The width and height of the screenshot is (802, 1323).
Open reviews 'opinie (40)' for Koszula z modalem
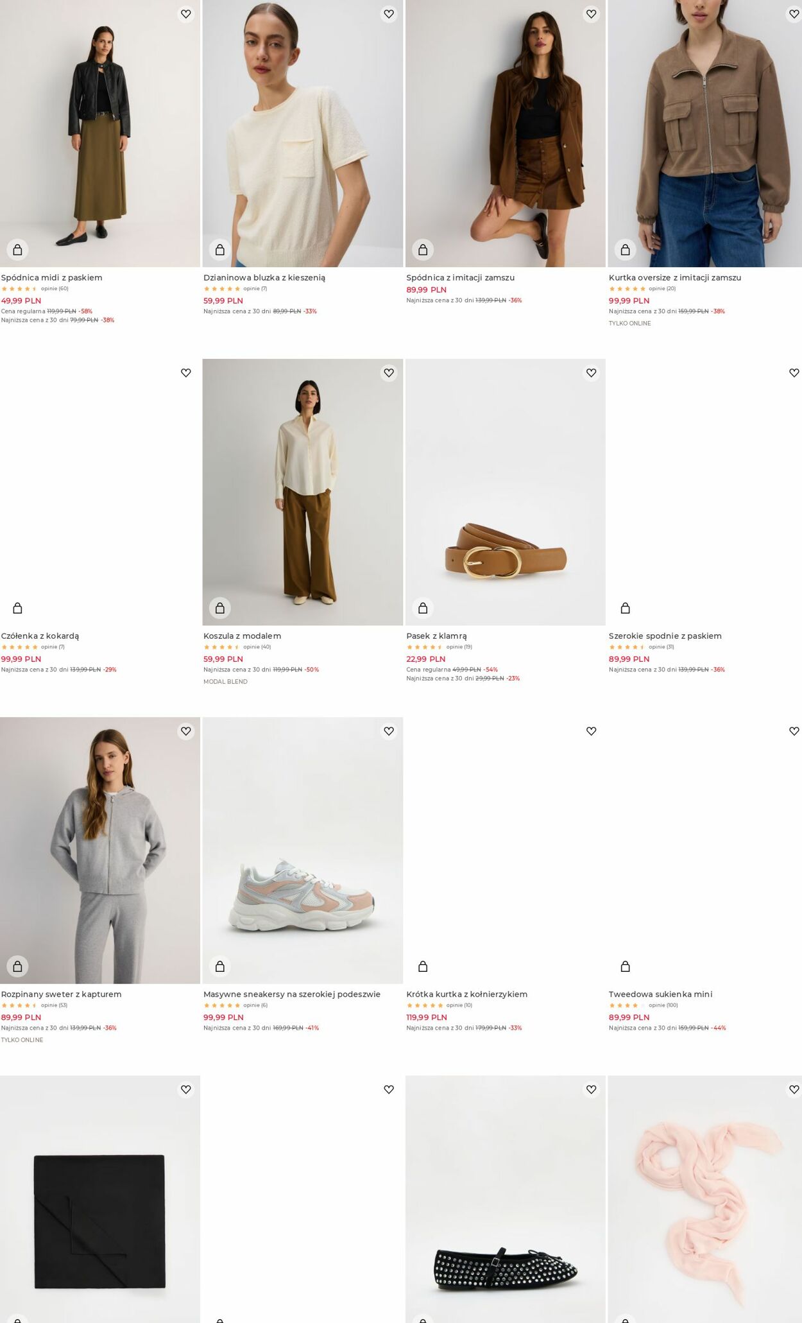pyautogui.click(x=257, y=647)
